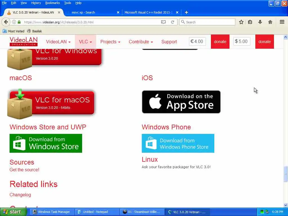Screen dimensions: 288x216
Task: Open the Edit menu
Action: [13, 3]
